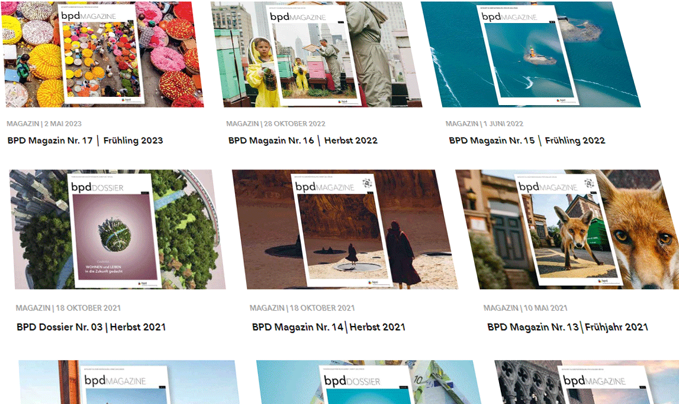Click date text above BPD Dossier Nr. 03
Viewport: 679px width, 404px height.
click(69, 308)
